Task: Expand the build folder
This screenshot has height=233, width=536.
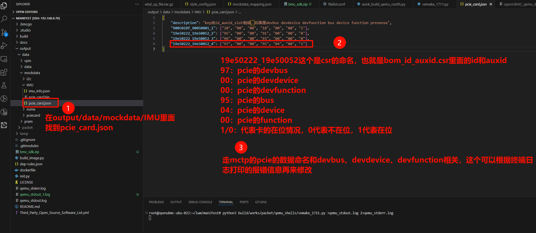Action: click(24, 36)
